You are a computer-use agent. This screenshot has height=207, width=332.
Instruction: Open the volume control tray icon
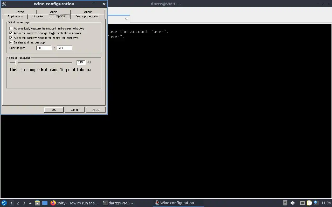point(293,203)
